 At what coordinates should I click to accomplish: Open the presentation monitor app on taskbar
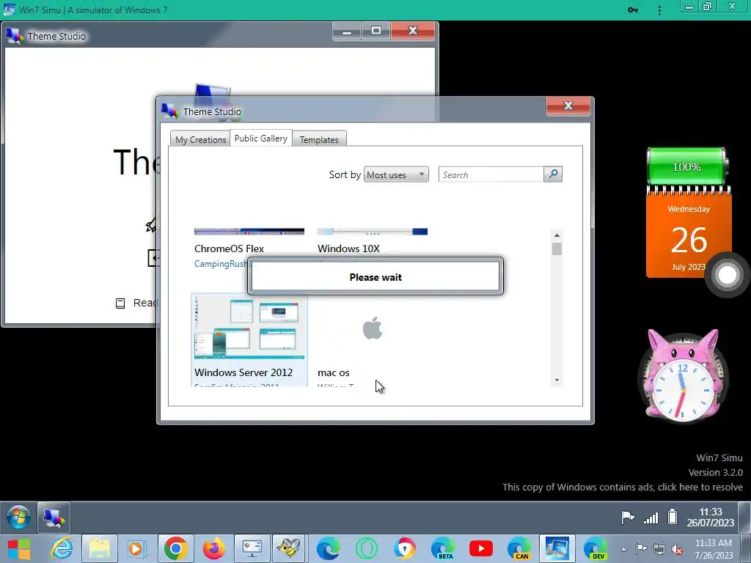click(x=252, y=548)
